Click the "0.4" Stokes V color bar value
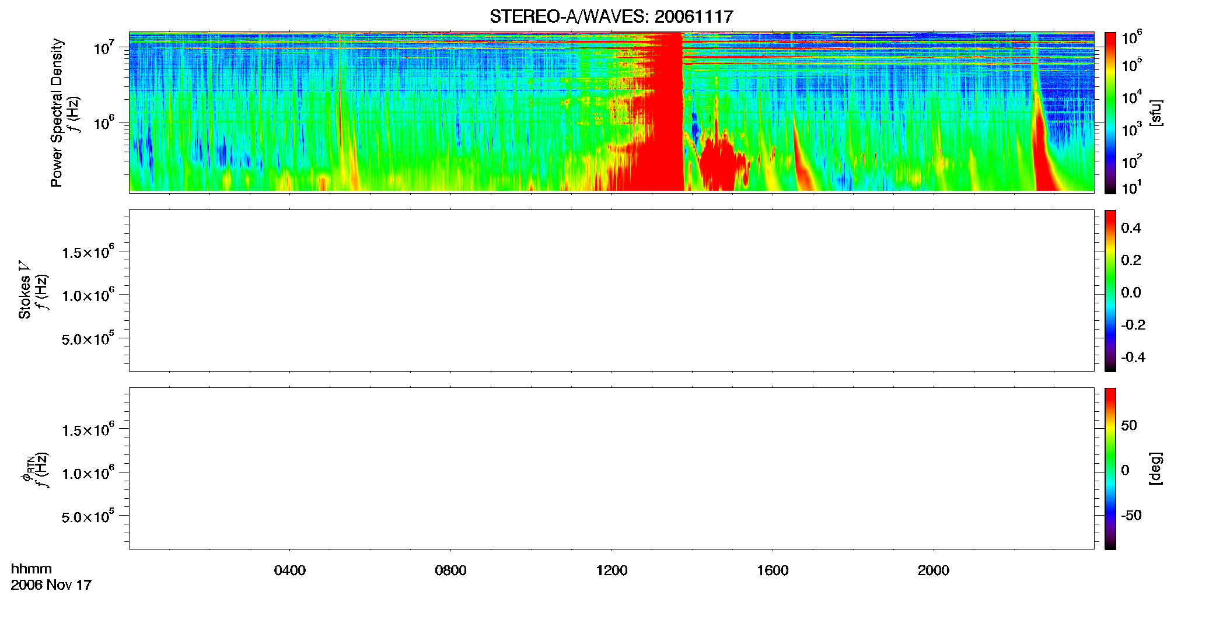Screen dimensions: 1223x630 [1131, 228]
